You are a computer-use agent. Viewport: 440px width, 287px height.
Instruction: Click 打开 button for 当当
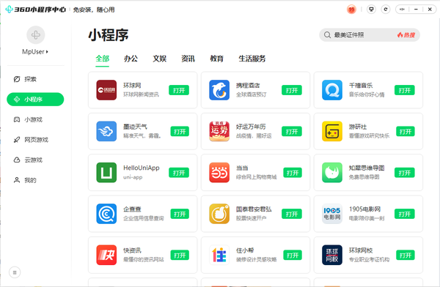293,173
